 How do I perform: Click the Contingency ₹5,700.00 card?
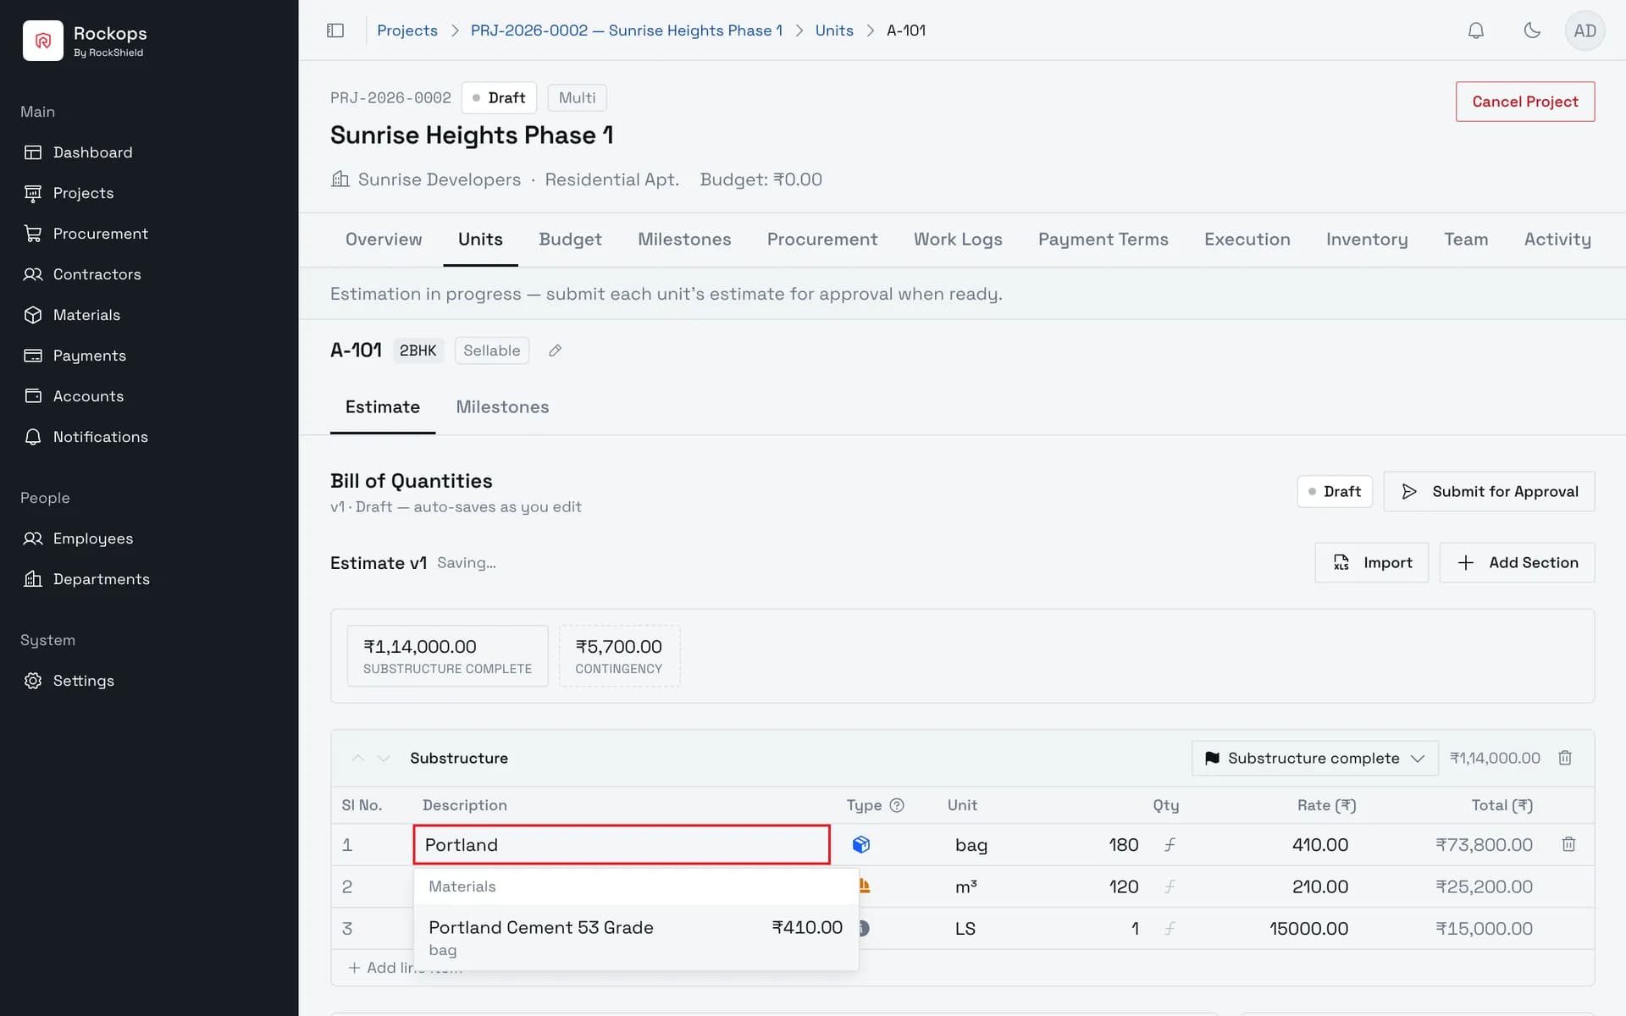pyautogui.click(x=619, y=656)
